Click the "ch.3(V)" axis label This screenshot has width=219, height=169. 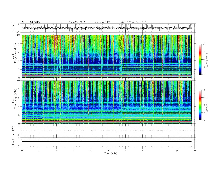[x=13, y=131]
